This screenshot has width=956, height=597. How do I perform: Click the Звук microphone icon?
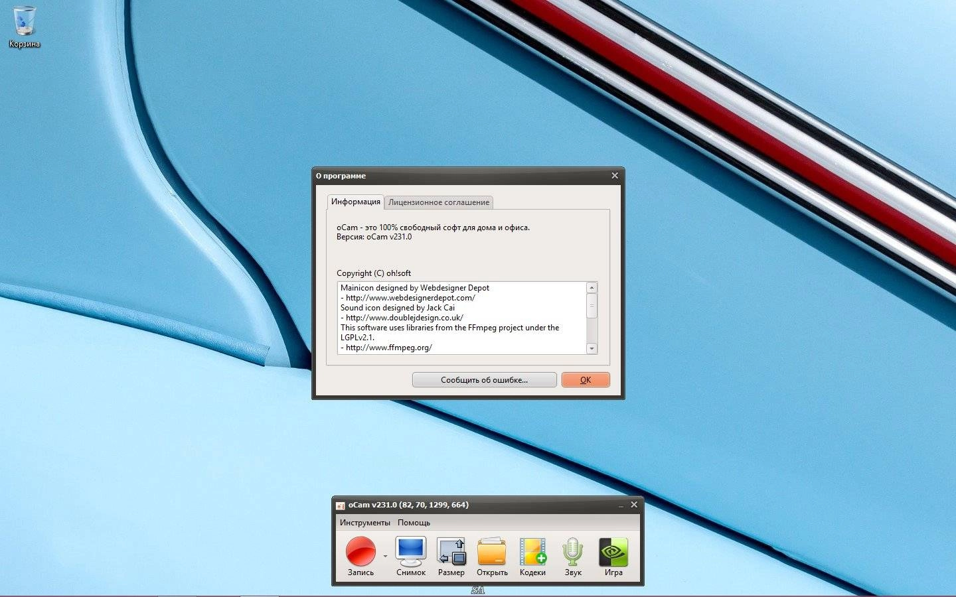click(573, 557)
